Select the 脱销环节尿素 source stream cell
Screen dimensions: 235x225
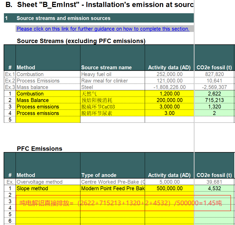coord(112,113)
